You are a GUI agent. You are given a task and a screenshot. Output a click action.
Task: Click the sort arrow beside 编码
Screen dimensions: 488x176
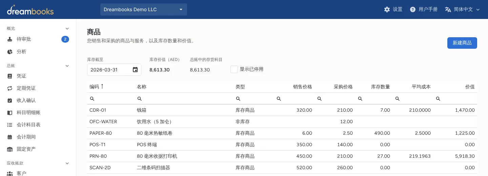tap(102, 87)
